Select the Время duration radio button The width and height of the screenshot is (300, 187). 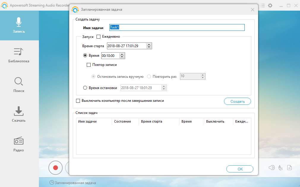click(85, 56)
